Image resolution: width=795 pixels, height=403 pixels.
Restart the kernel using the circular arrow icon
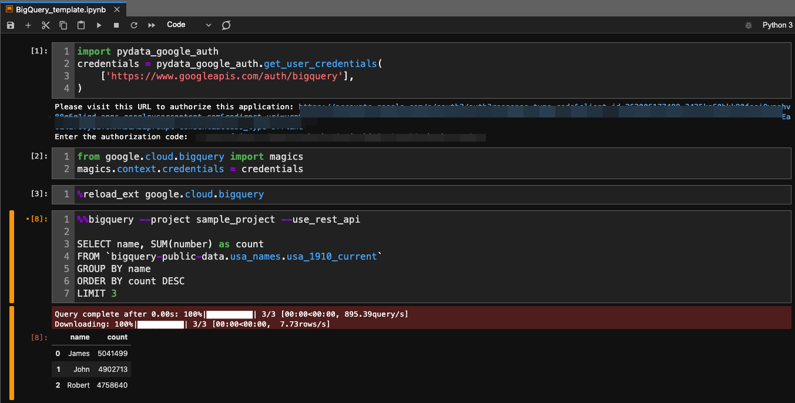click(134, 25)
